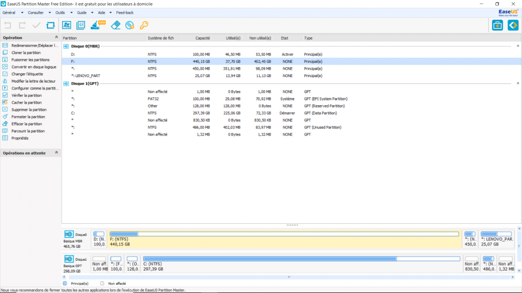Click Cloner la partition
522x293 pixels.
coord(26,53)
